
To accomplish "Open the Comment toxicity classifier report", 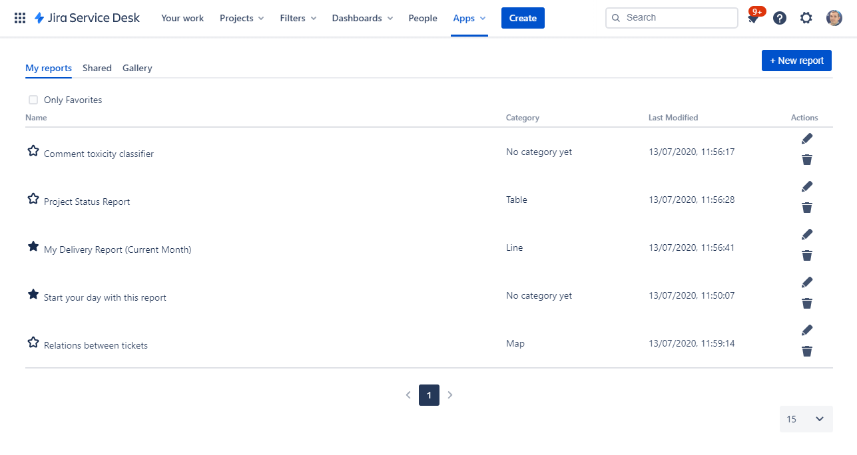I will coord(99,154).
